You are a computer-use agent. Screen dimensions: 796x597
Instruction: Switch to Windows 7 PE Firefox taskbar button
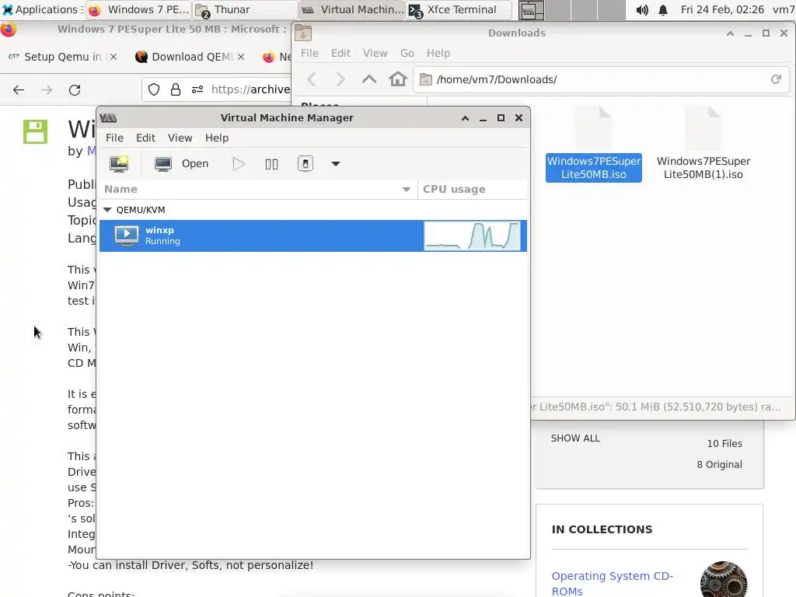coord(139,9)
